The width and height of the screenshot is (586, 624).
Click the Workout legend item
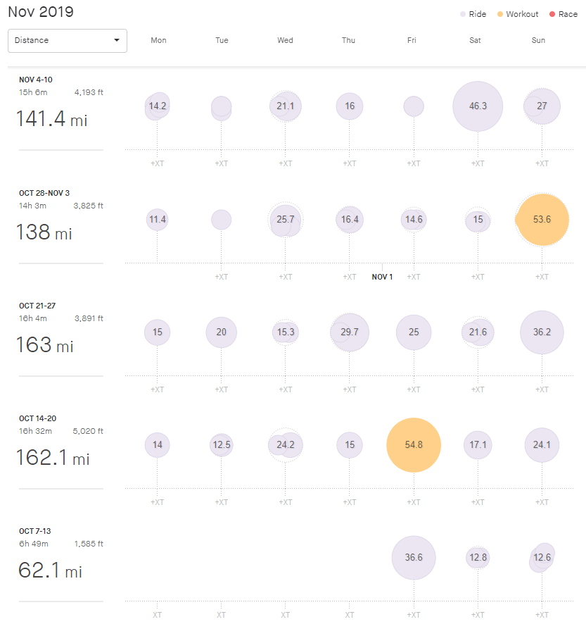pyautogui.click(x=517, y=14)
